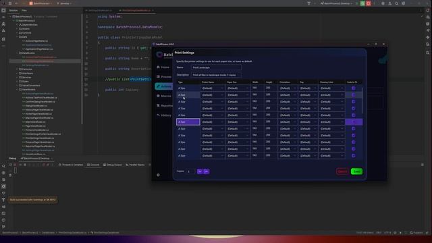Toggle Scale to Fit checkbox in hovered second row
Screen dimensions: 432x243
pyautogui.click(x=354, y=94)
